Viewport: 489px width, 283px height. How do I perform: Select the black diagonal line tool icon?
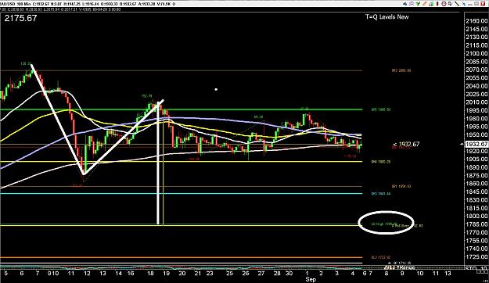point(457,4)
